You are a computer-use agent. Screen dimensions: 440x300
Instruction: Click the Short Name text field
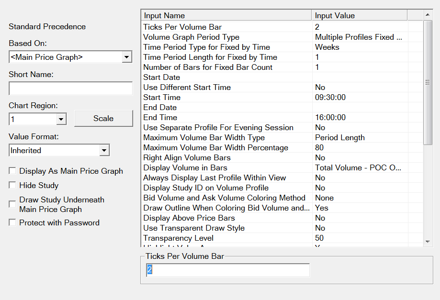pos(70,89)
